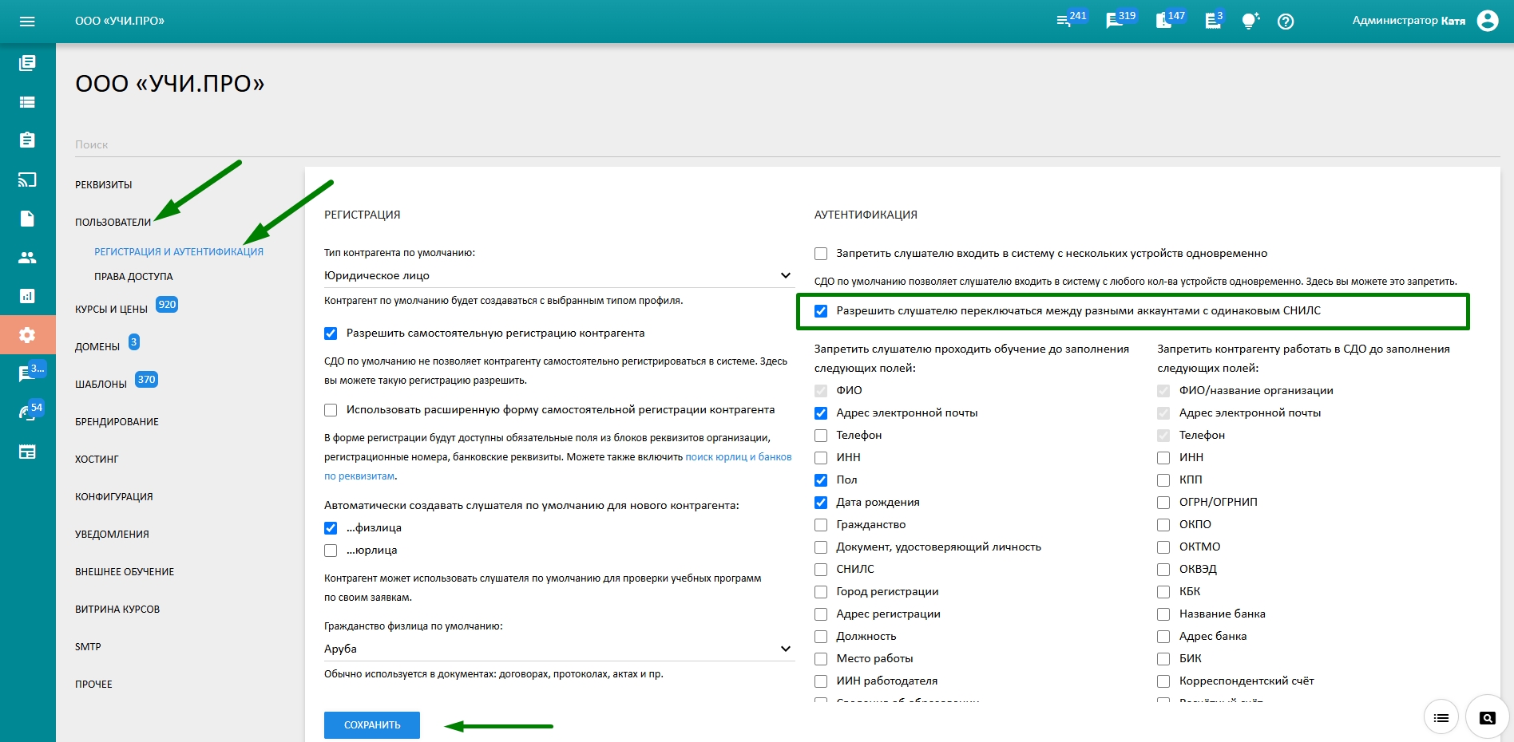Image resolution: width=1514 pixels, height=742 pixels.
Task: Click the help question mark icon
Action: coord(1285,22)
